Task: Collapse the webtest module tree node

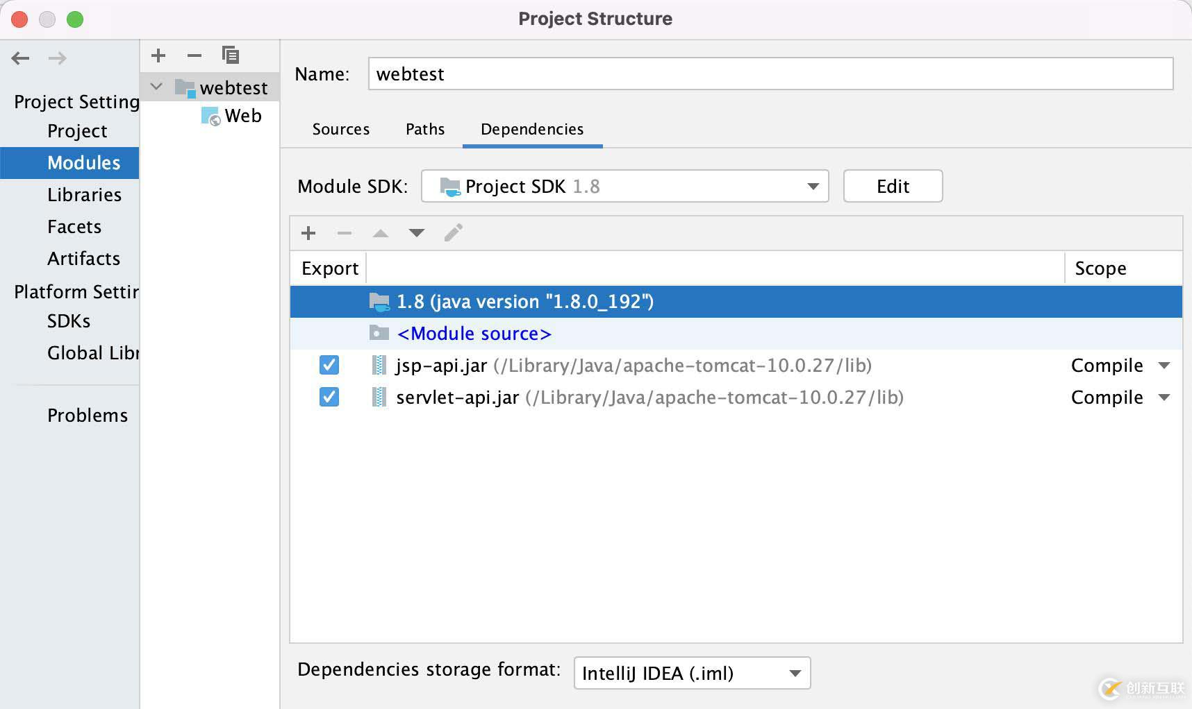Action: click(157, 87)
